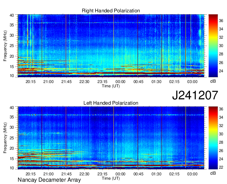227x184 pixels.
Task: Click the Right Handed plot's dB color bar
Action: coord(213,46)
